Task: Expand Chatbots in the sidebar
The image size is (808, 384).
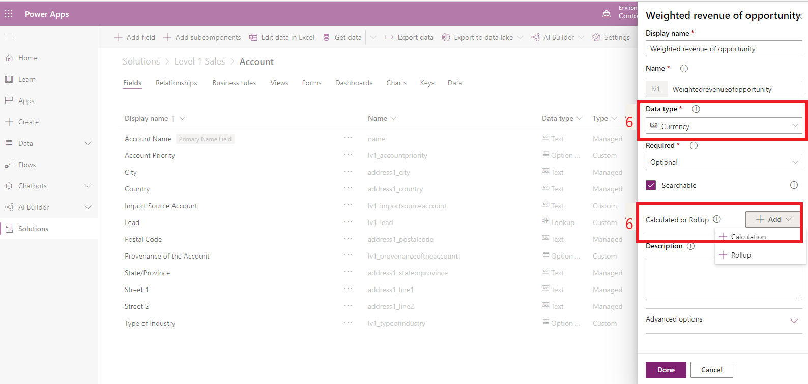Action: pos(88,186)
